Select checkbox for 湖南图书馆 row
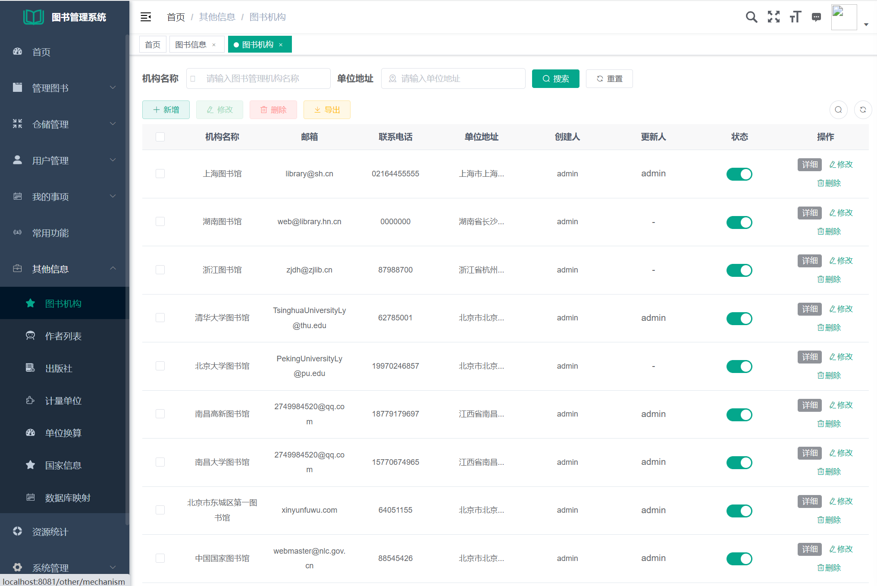The width and height of the screenshot is (877, 586). pyautogui.click(x=160, y=222)
